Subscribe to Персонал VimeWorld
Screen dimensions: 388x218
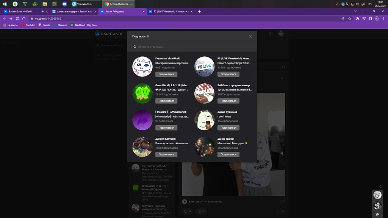[x=166, y=74]
